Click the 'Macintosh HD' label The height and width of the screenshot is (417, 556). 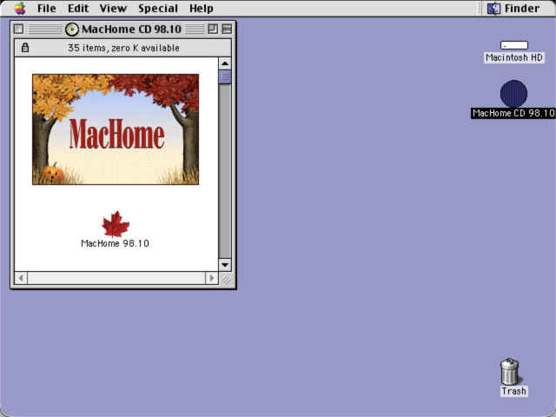pyautogui.click(x=514, y=57)
